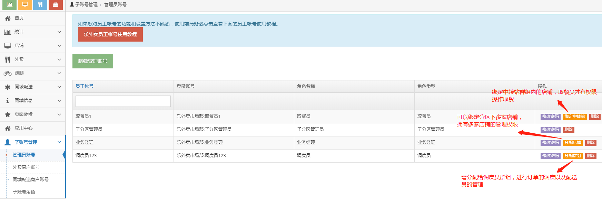
Task: Click the bicycle icon beside 跑腿
Action: pyautogui.click(x=8, y=73)
